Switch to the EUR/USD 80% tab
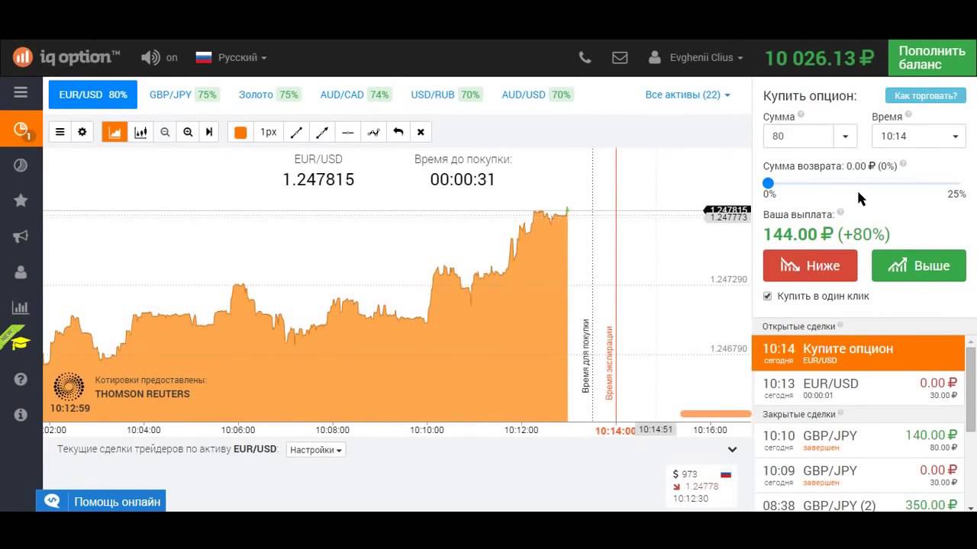 (x=93, y=95)
